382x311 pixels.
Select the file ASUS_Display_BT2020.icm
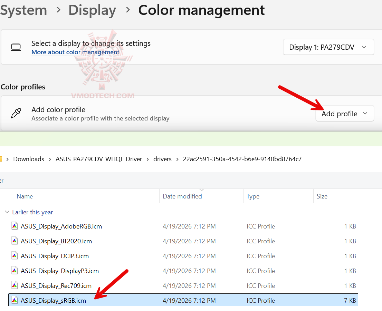pyautogui.click(x=183, y=241)
